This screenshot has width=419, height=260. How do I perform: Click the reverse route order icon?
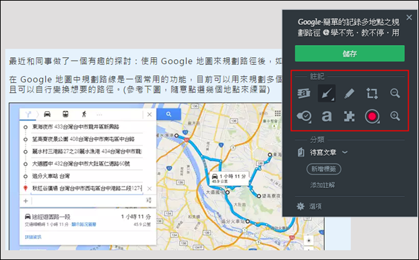point(149,200)
